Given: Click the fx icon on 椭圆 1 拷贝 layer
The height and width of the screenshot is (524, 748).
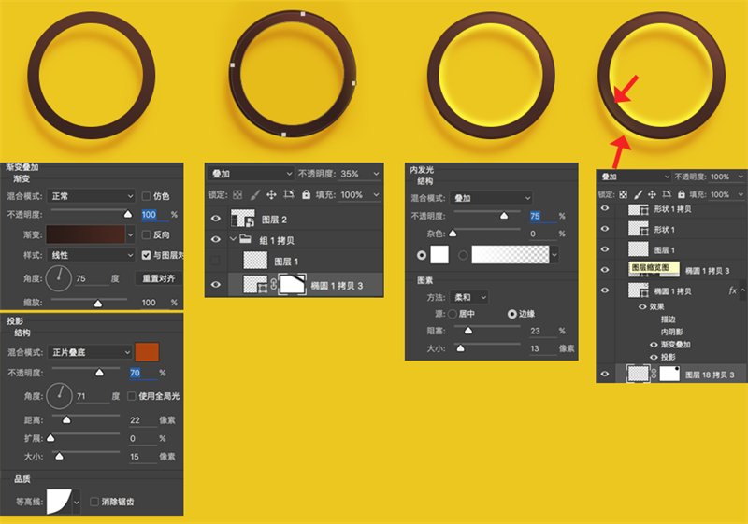Looking at the screenshot, I should 733,290.
